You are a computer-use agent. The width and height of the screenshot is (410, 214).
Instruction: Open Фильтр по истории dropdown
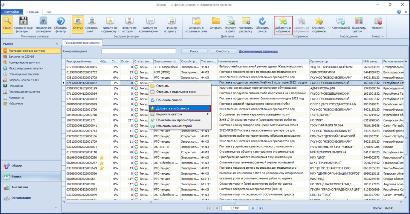[x=129, y=25]
